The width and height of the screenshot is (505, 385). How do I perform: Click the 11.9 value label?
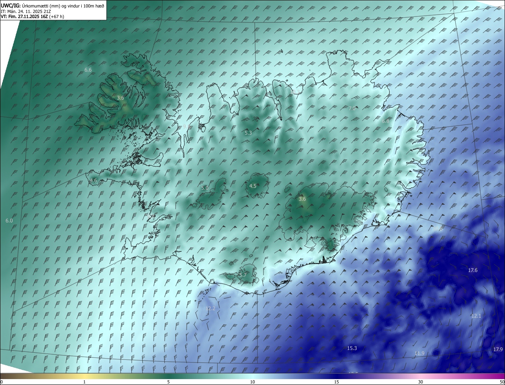click(x=419, y=353)
